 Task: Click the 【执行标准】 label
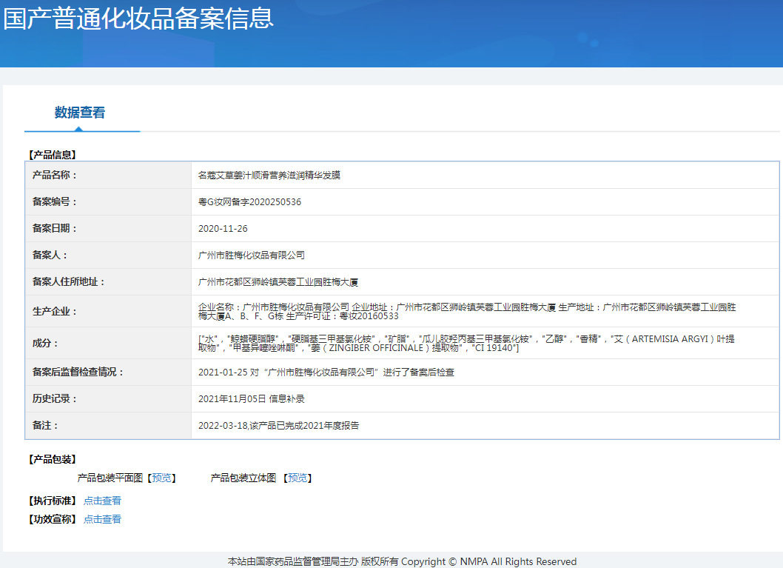pos(53,501)
